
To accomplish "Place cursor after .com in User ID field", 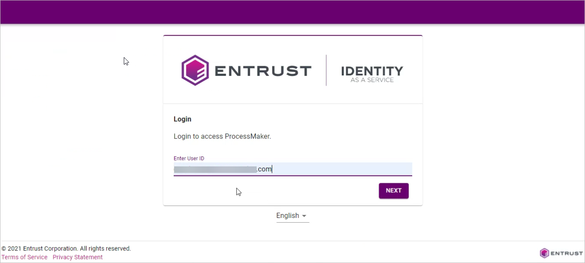I will 272,169.
